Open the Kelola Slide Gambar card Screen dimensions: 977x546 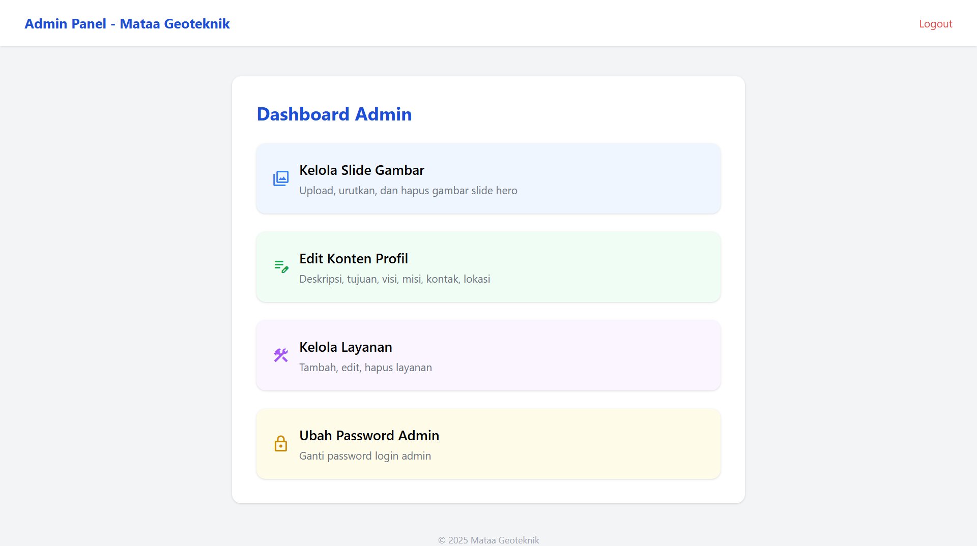point(488,178)
